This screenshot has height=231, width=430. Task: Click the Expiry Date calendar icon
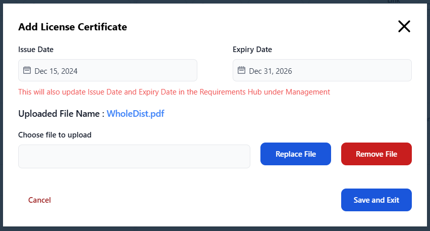(x=242, y=71)
